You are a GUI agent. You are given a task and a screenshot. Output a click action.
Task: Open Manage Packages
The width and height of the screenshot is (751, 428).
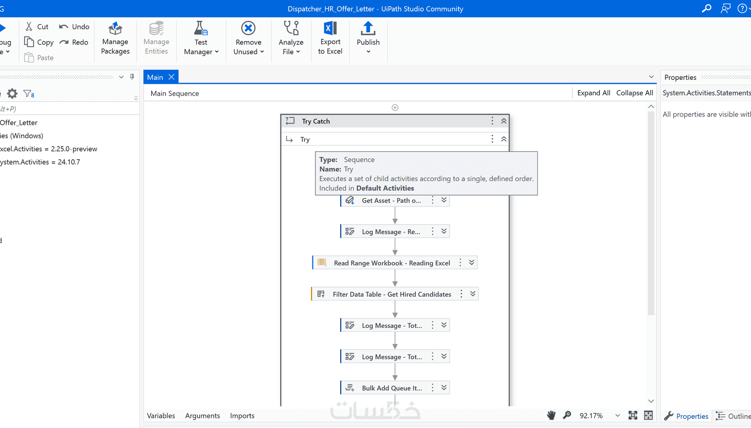click(x=115, y=39)
